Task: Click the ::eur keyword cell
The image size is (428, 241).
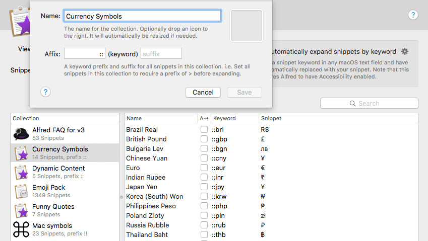Action: coord(219,168)
